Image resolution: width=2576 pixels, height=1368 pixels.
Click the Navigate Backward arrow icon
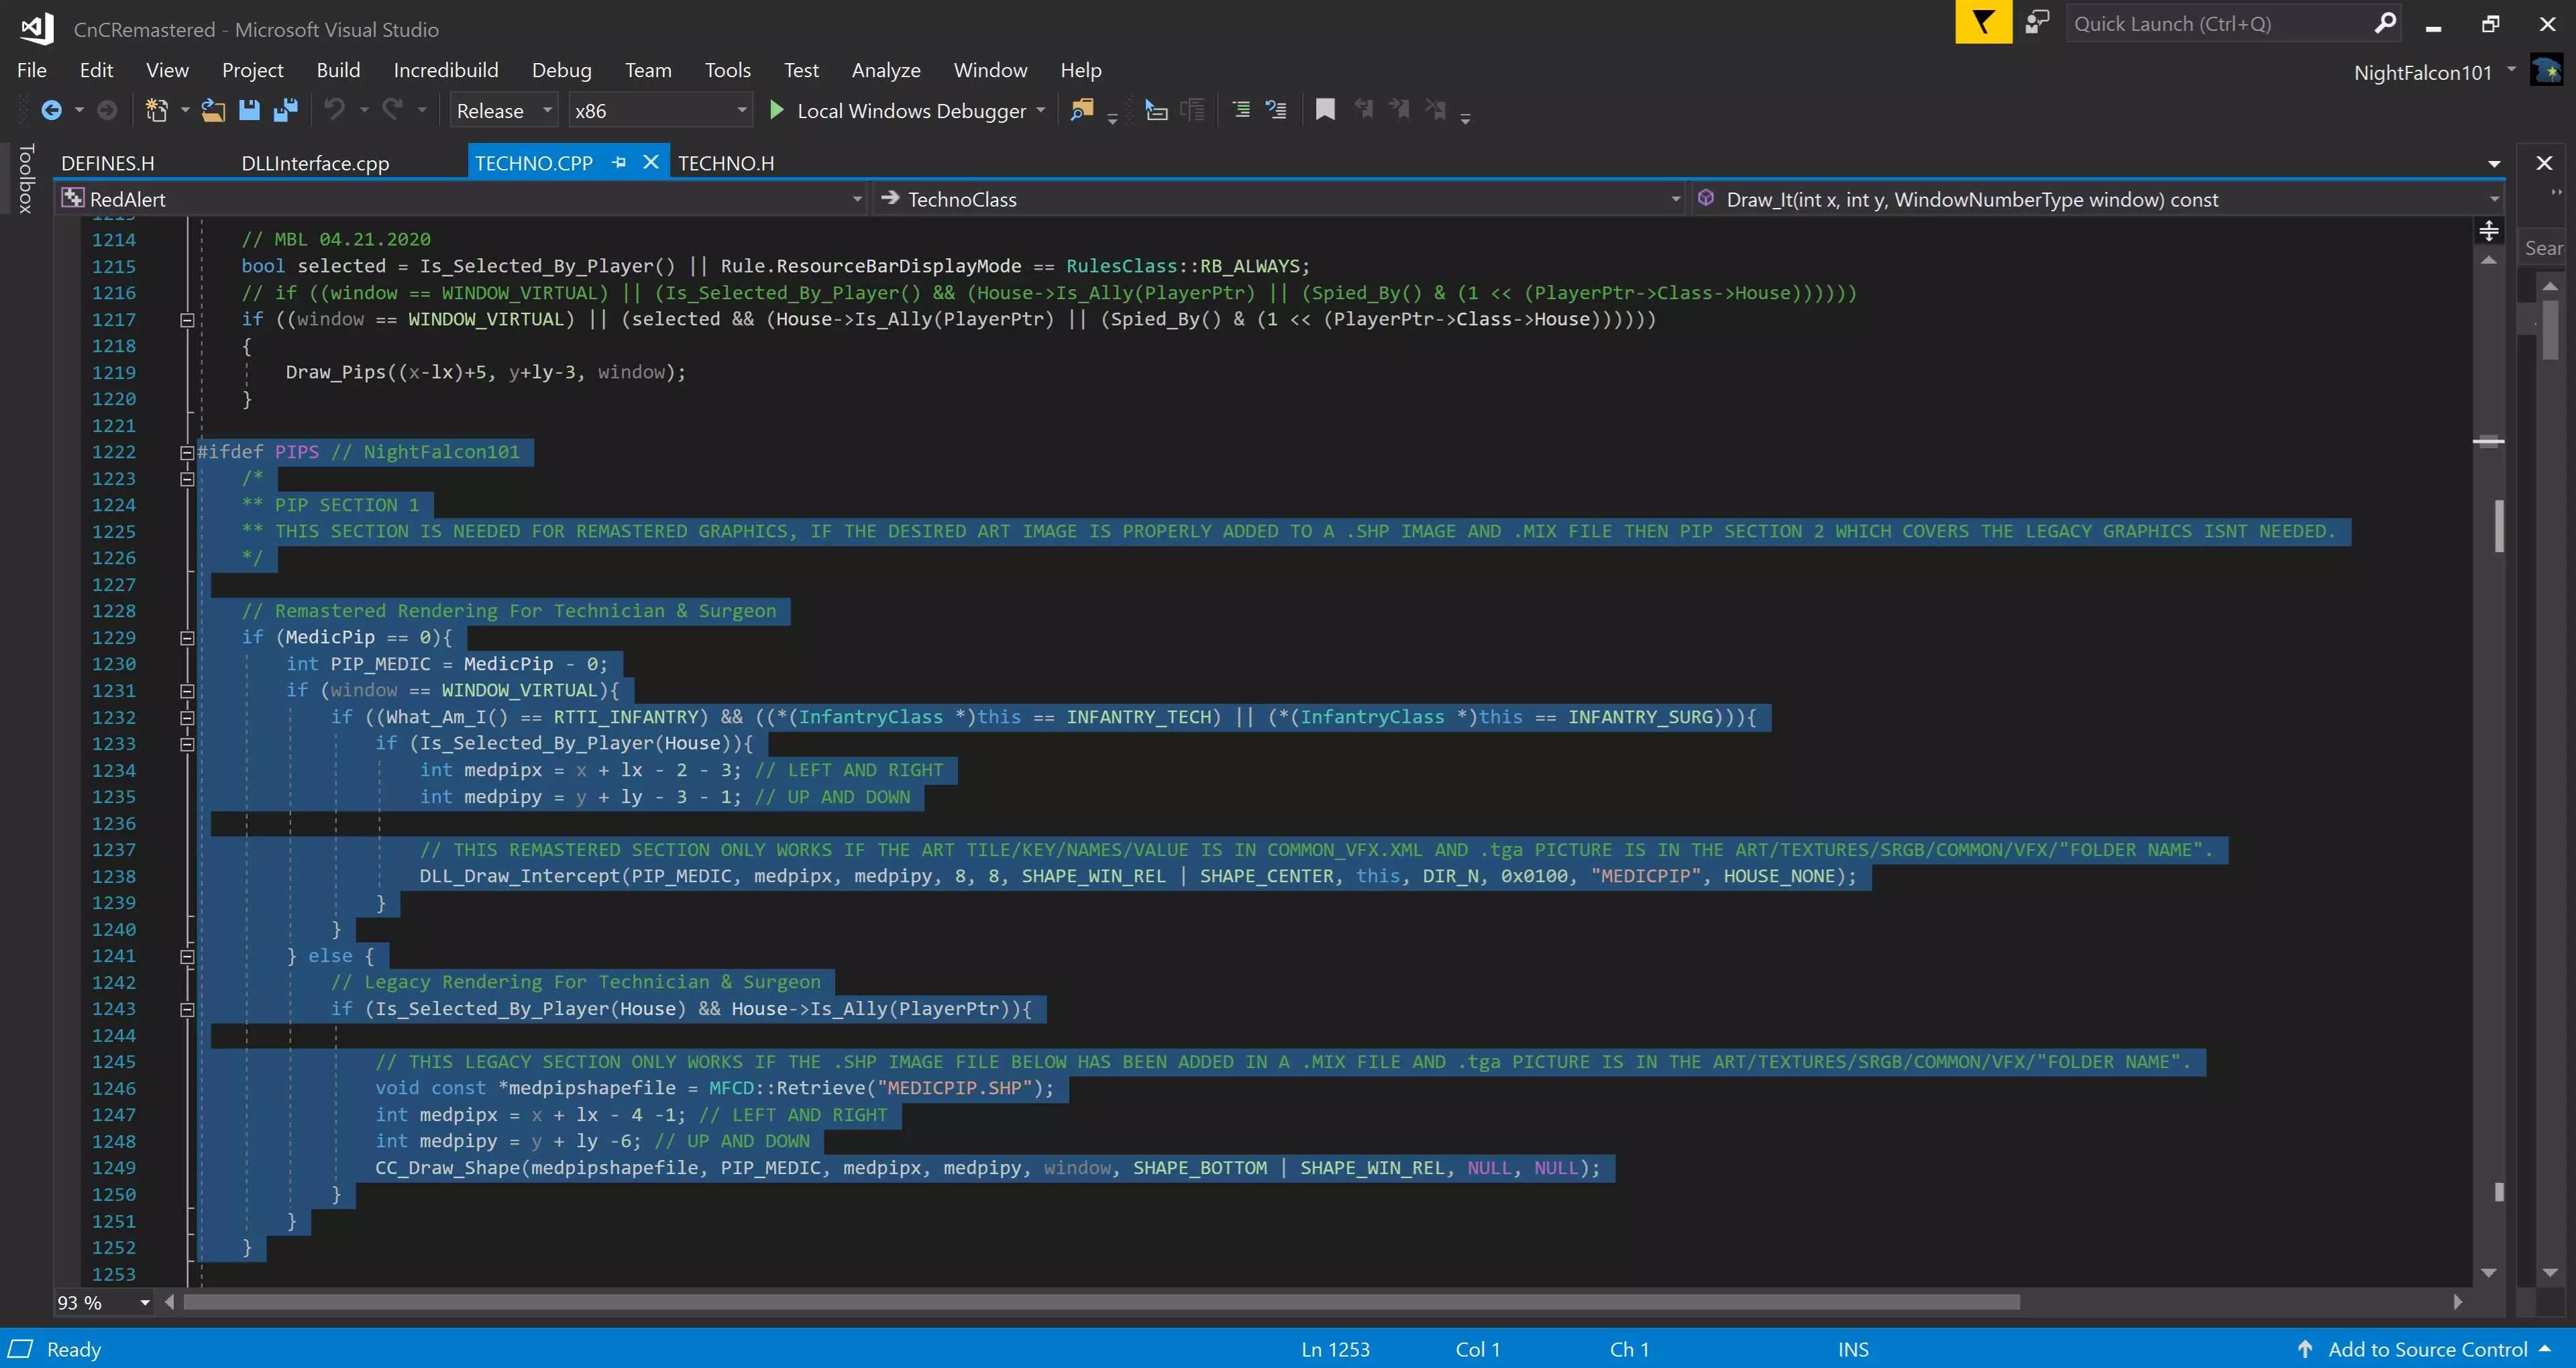(x=51, y=110)
